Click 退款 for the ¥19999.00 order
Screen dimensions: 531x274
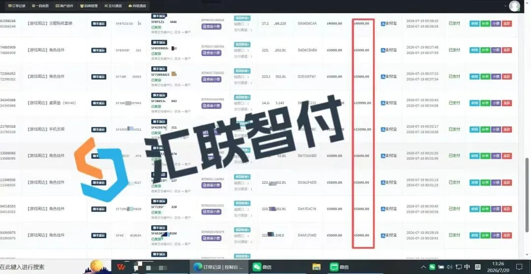[x=507, y=103]
